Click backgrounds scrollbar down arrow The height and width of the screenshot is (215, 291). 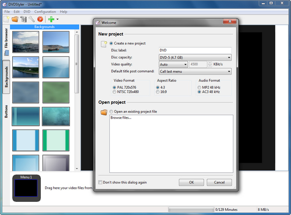[77, 169]
